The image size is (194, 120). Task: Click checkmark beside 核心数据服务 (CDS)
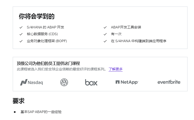[21, 34]
